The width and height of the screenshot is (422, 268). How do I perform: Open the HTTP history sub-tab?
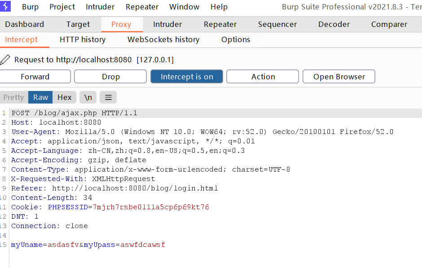[83, 40]
